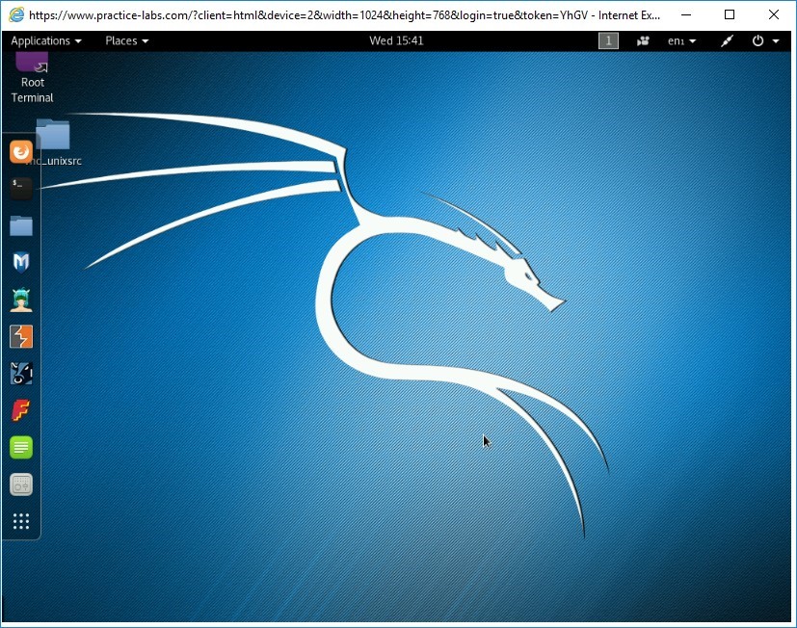Launch Armitage from the dock

pyautogui.click(x=20, y=299)
